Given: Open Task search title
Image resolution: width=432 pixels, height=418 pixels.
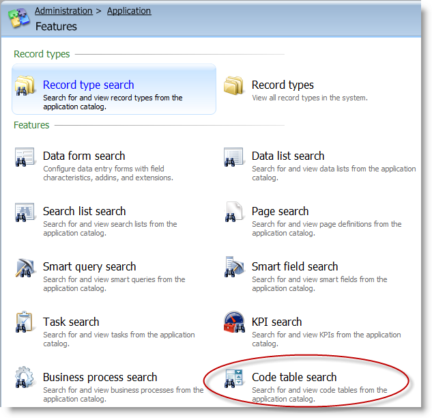Looking at the screenshot, I should (71, 322).
